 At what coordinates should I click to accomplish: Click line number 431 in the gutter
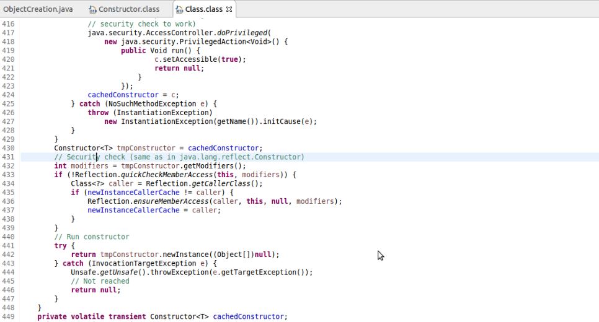[x=8, y=157]
